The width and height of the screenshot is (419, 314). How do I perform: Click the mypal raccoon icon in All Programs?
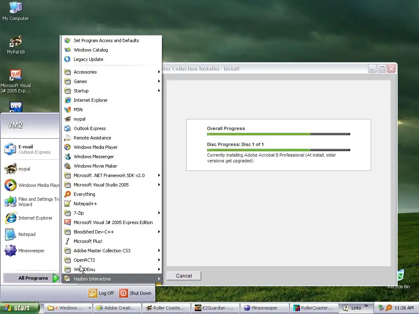[68, 119]
